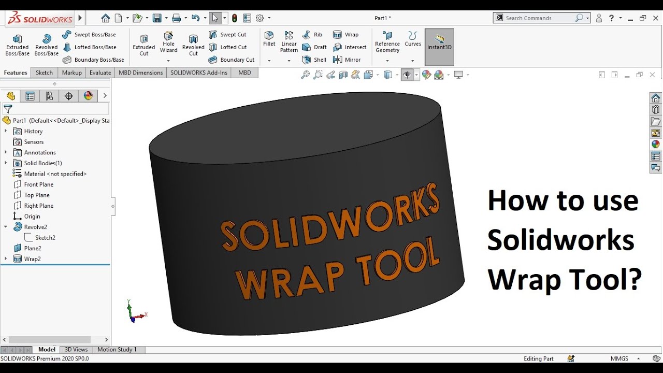This screenshot has width=663, height=373.
Task: Click the Intersect tool
Action: pyautogui.click(x=350, y=47)
